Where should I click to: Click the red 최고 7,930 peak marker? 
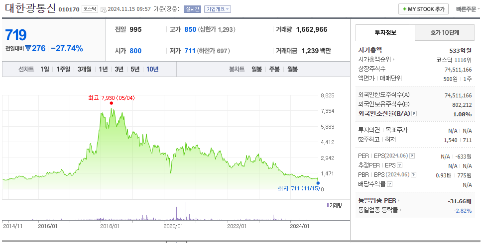pos(111,103)
